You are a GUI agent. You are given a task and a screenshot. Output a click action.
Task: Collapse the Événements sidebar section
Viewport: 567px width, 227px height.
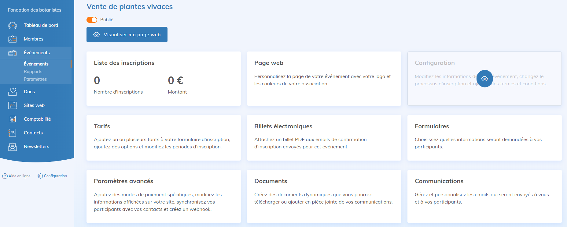point(37,53)
